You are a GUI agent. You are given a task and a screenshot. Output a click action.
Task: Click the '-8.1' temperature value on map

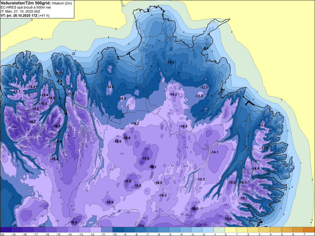[206, 49]
